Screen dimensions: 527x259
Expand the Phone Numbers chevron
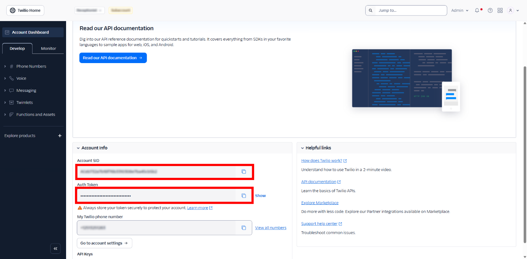pos(5,66)
